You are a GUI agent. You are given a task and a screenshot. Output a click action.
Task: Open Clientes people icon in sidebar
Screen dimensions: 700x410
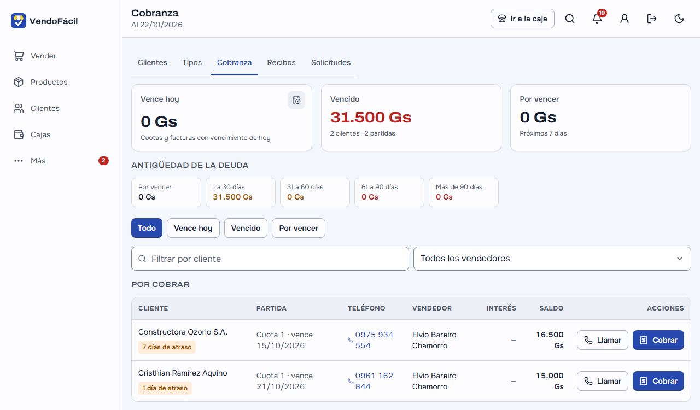[19, 108]
